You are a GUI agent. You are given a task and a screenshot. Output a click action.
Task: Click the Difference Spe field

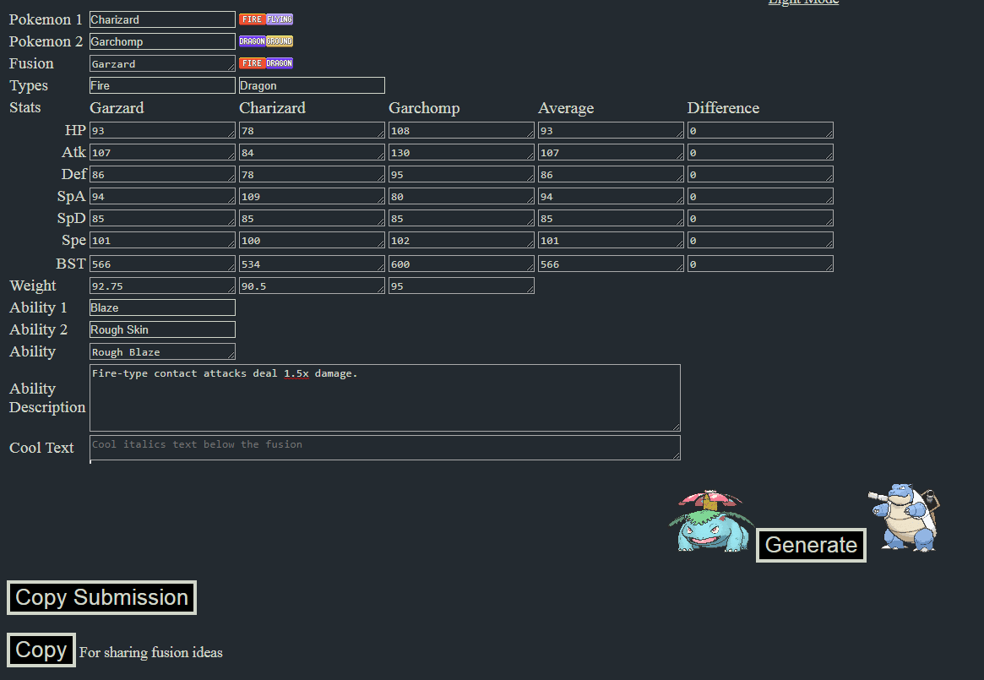(760, 240)
